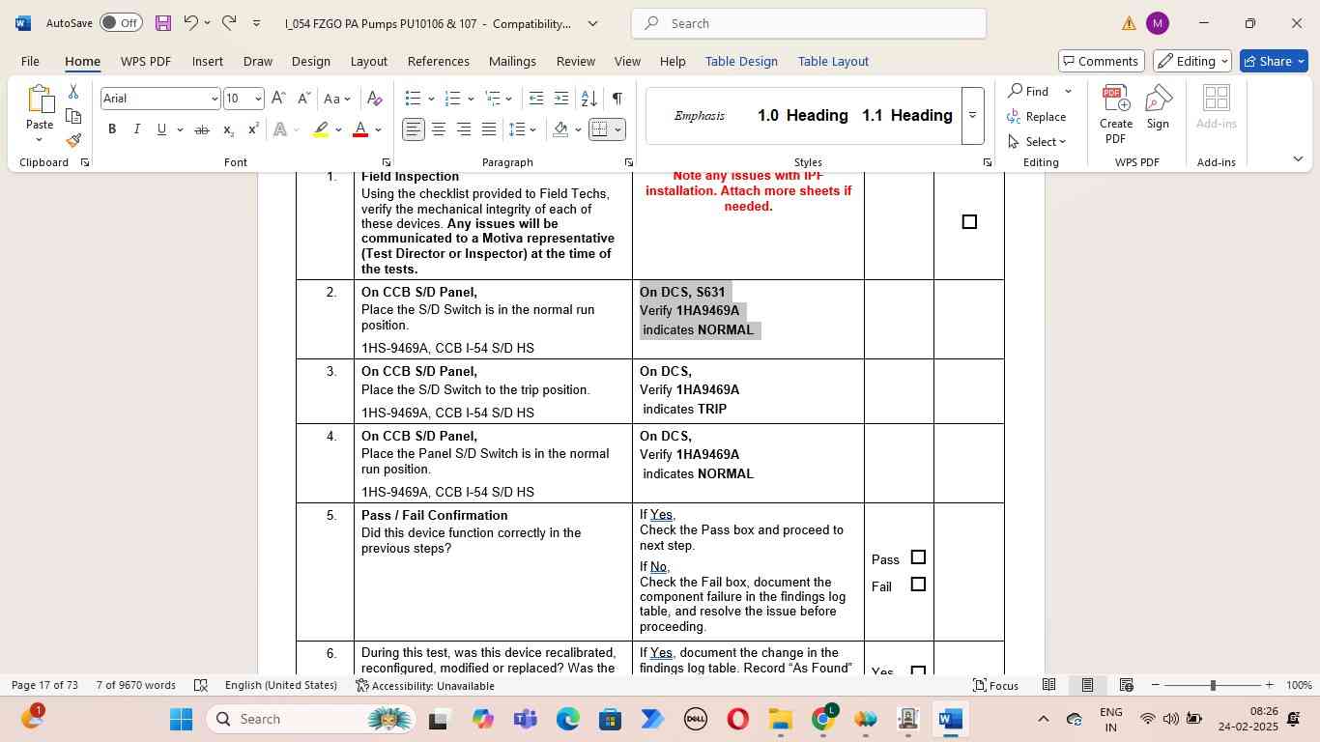Switch to Read Mode view icon

click(x=1048, y=685)
